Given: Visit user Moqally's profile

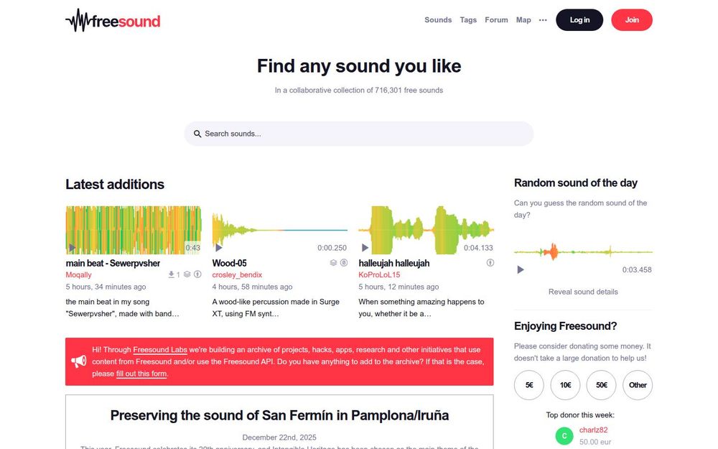Looking at the screenshot, I should [79, 275].
